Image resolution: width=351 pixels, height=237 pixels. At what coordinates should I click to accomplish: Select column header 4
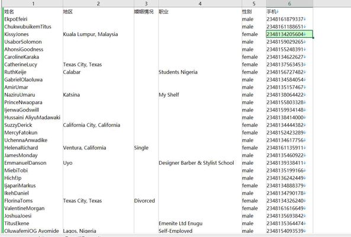(200, 4)
